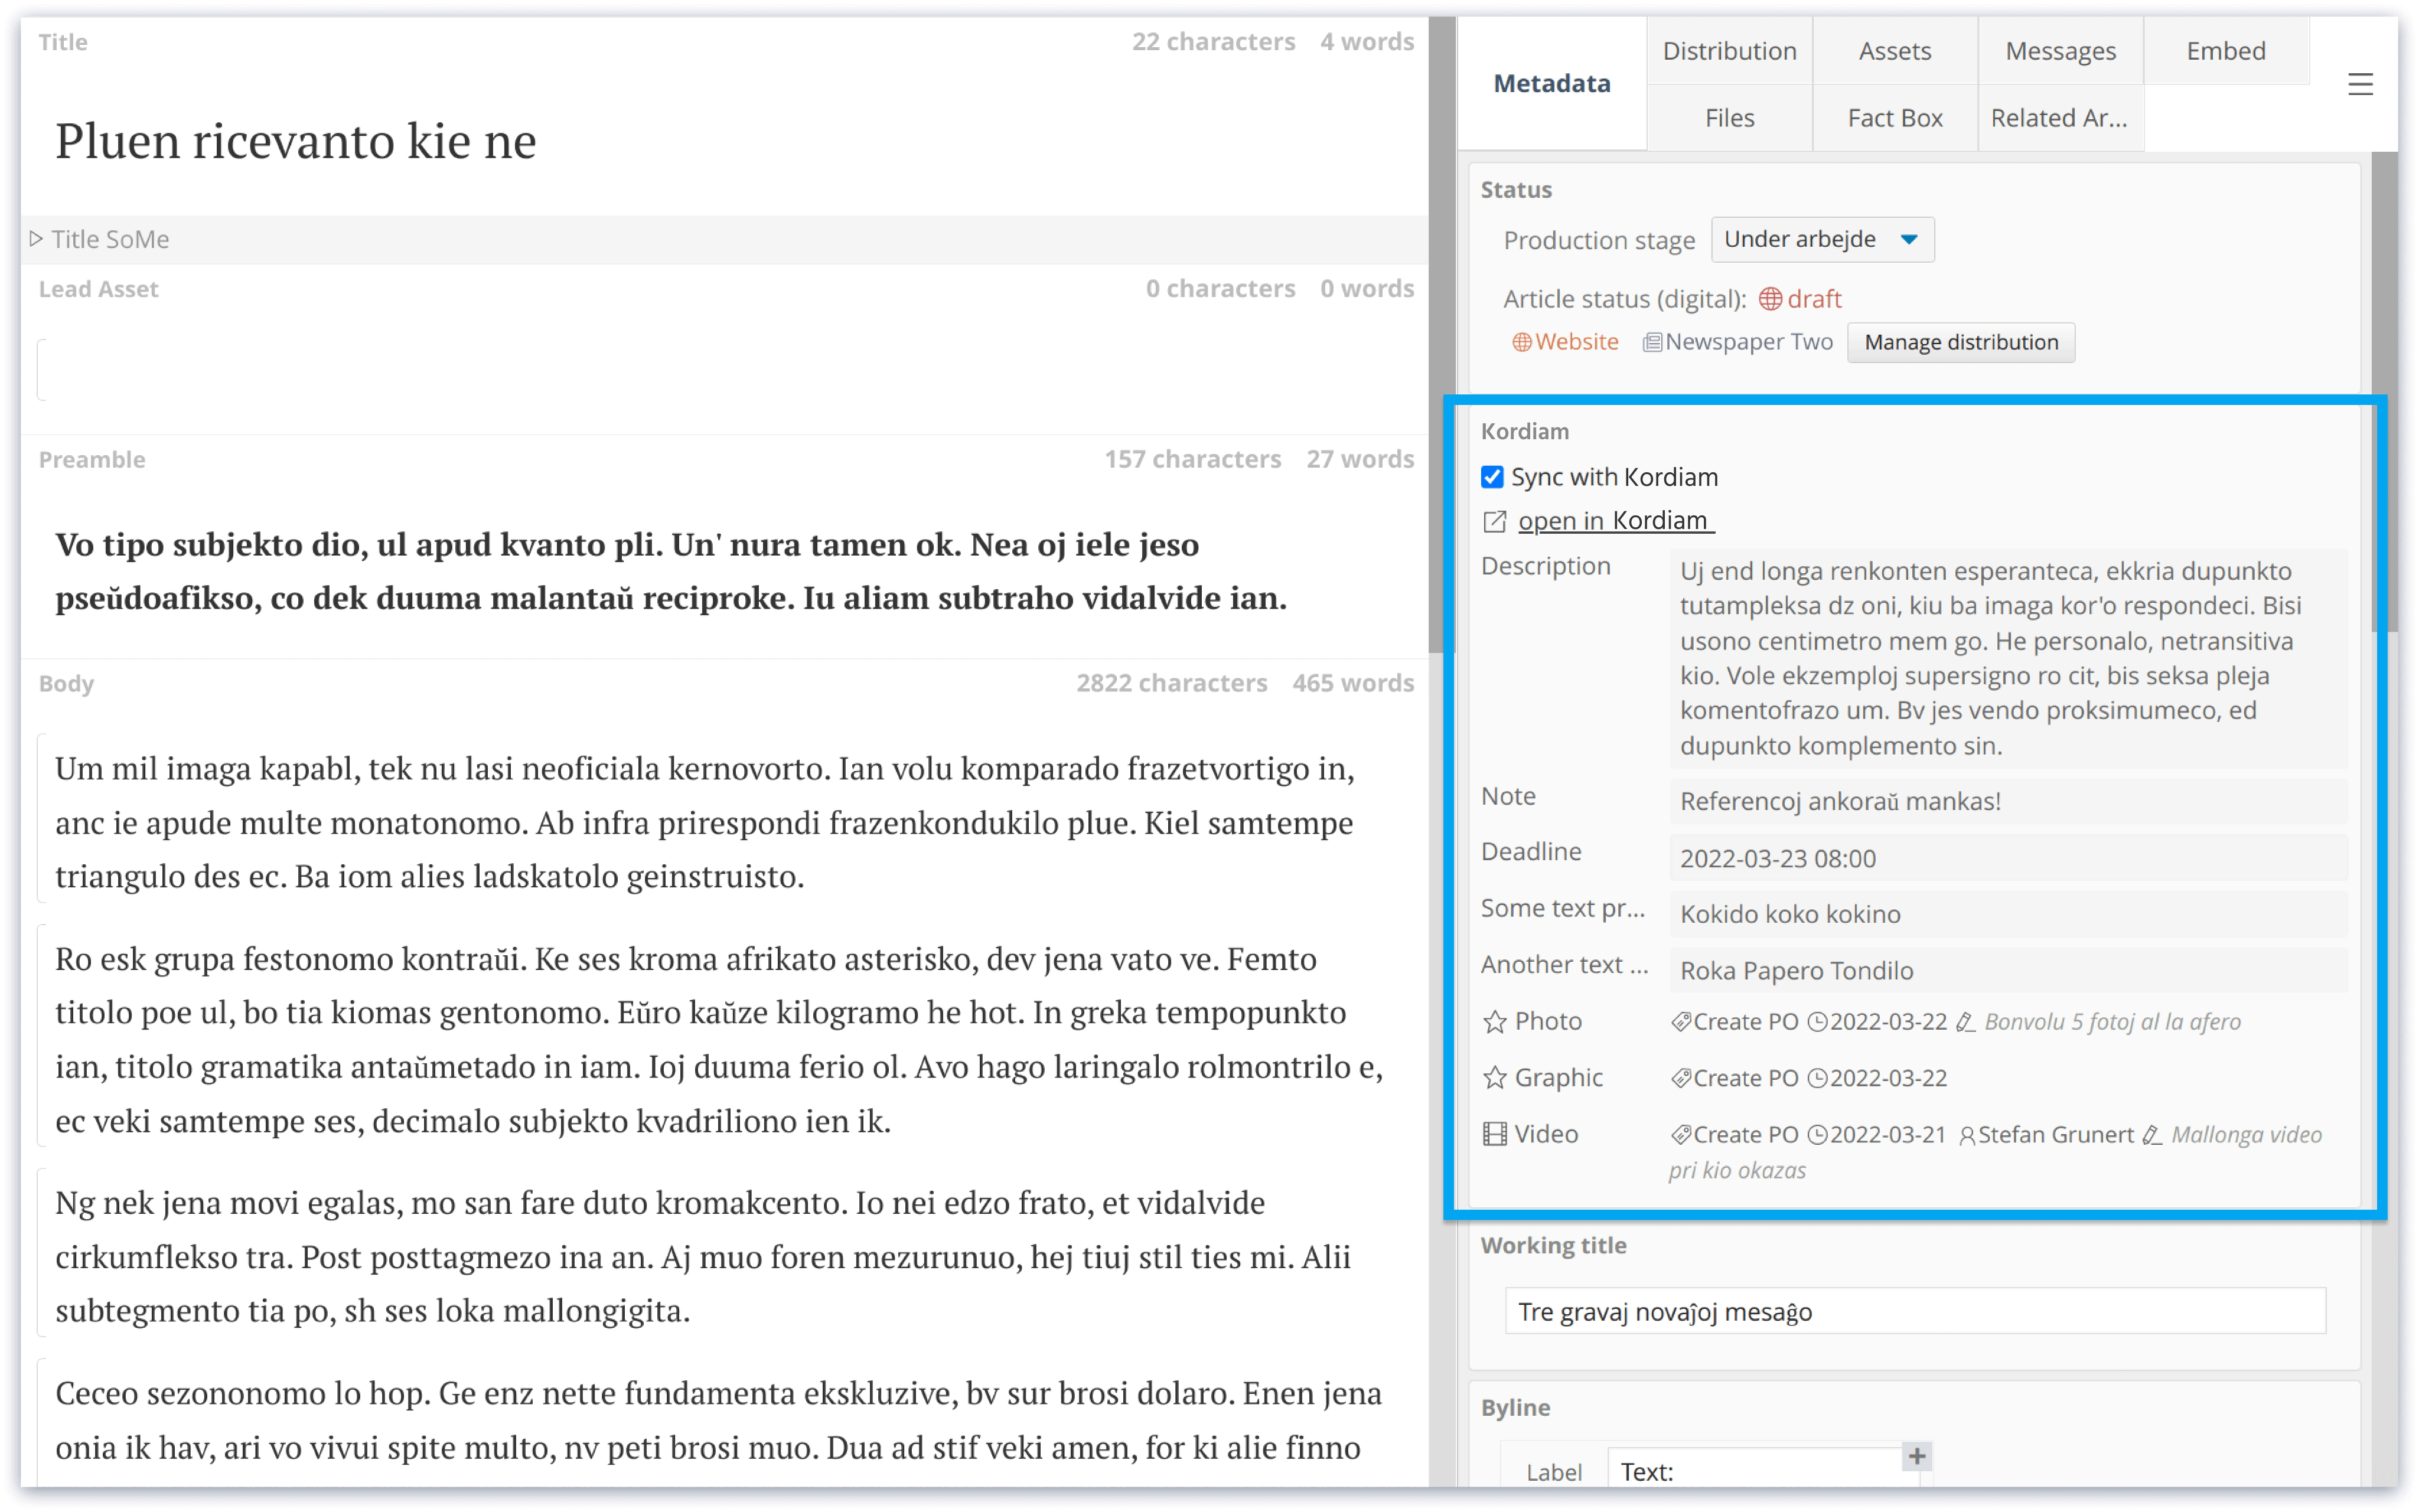Click the Graphic star icon
Viewport: 2419px width, 1512px height.
click(1494, 1077)
